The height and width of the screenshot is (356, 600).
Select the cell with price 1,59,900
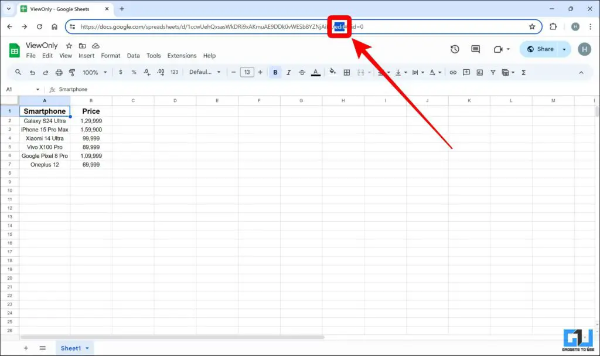coord(91,130)
